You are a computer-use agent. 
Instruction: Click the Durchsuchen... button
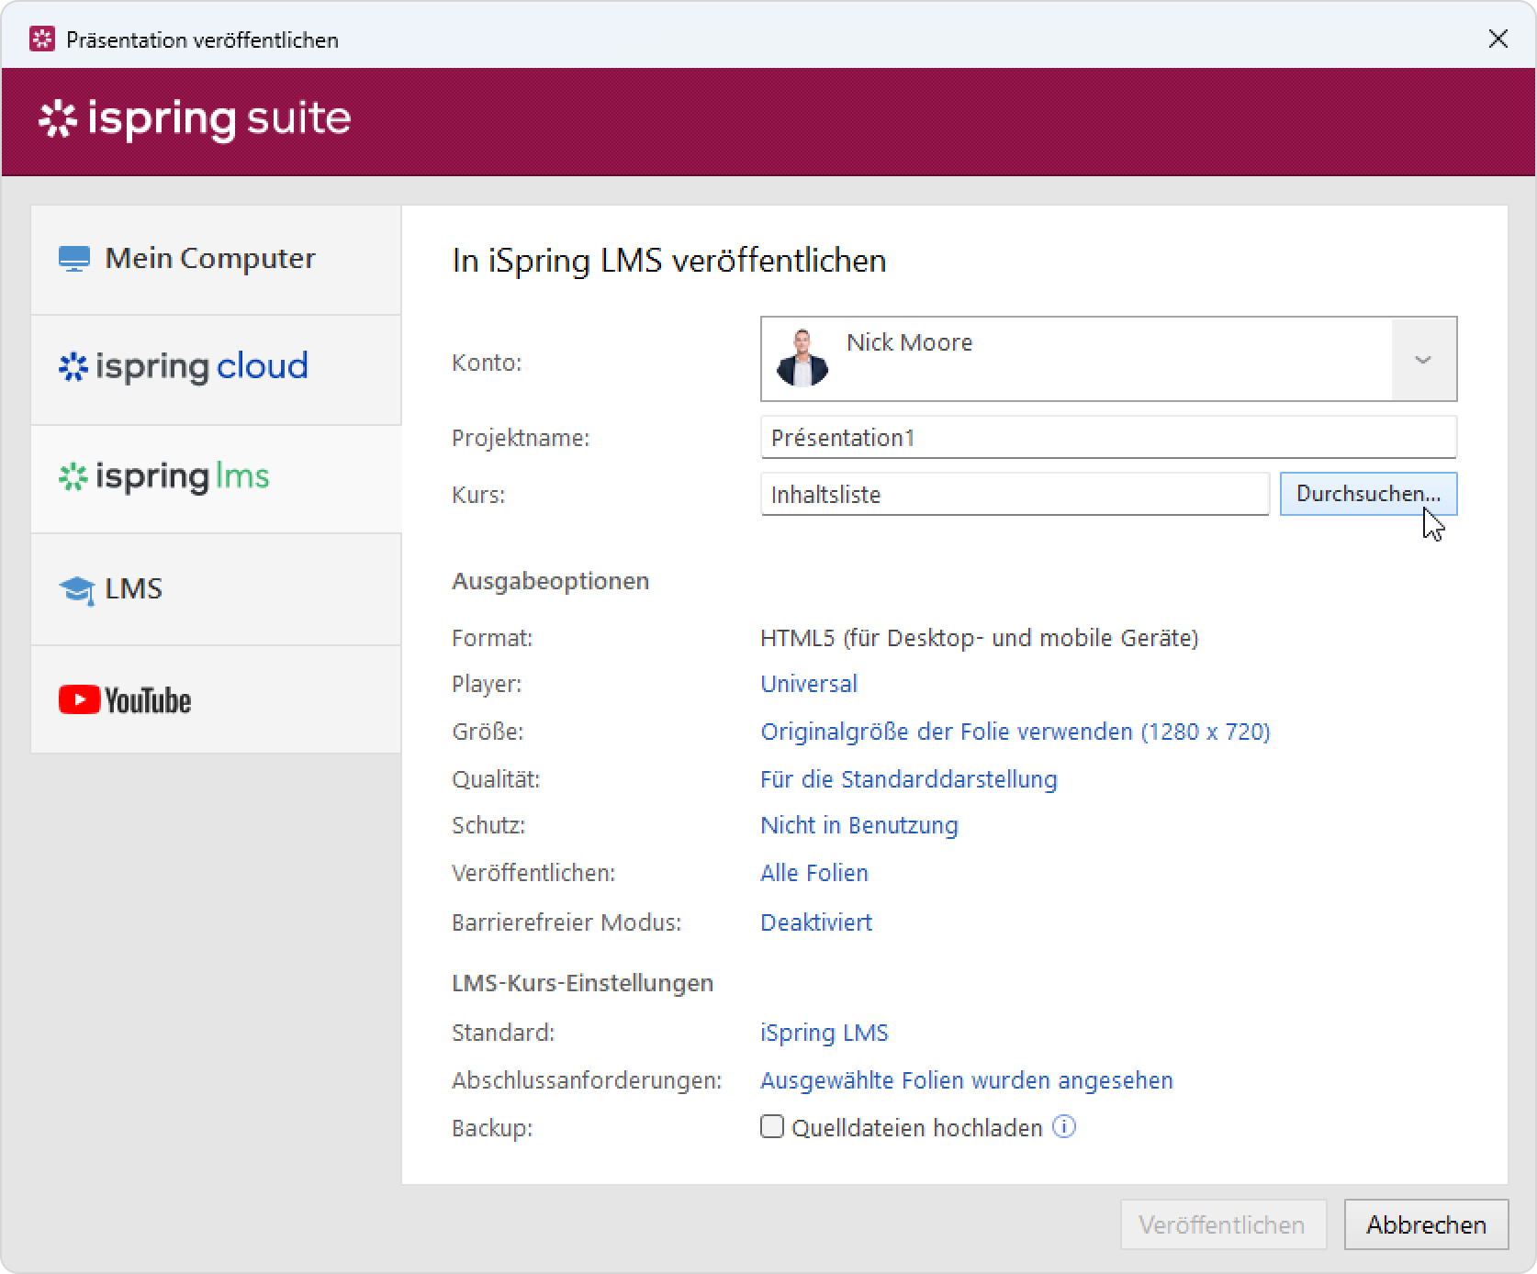(1368, 494)
